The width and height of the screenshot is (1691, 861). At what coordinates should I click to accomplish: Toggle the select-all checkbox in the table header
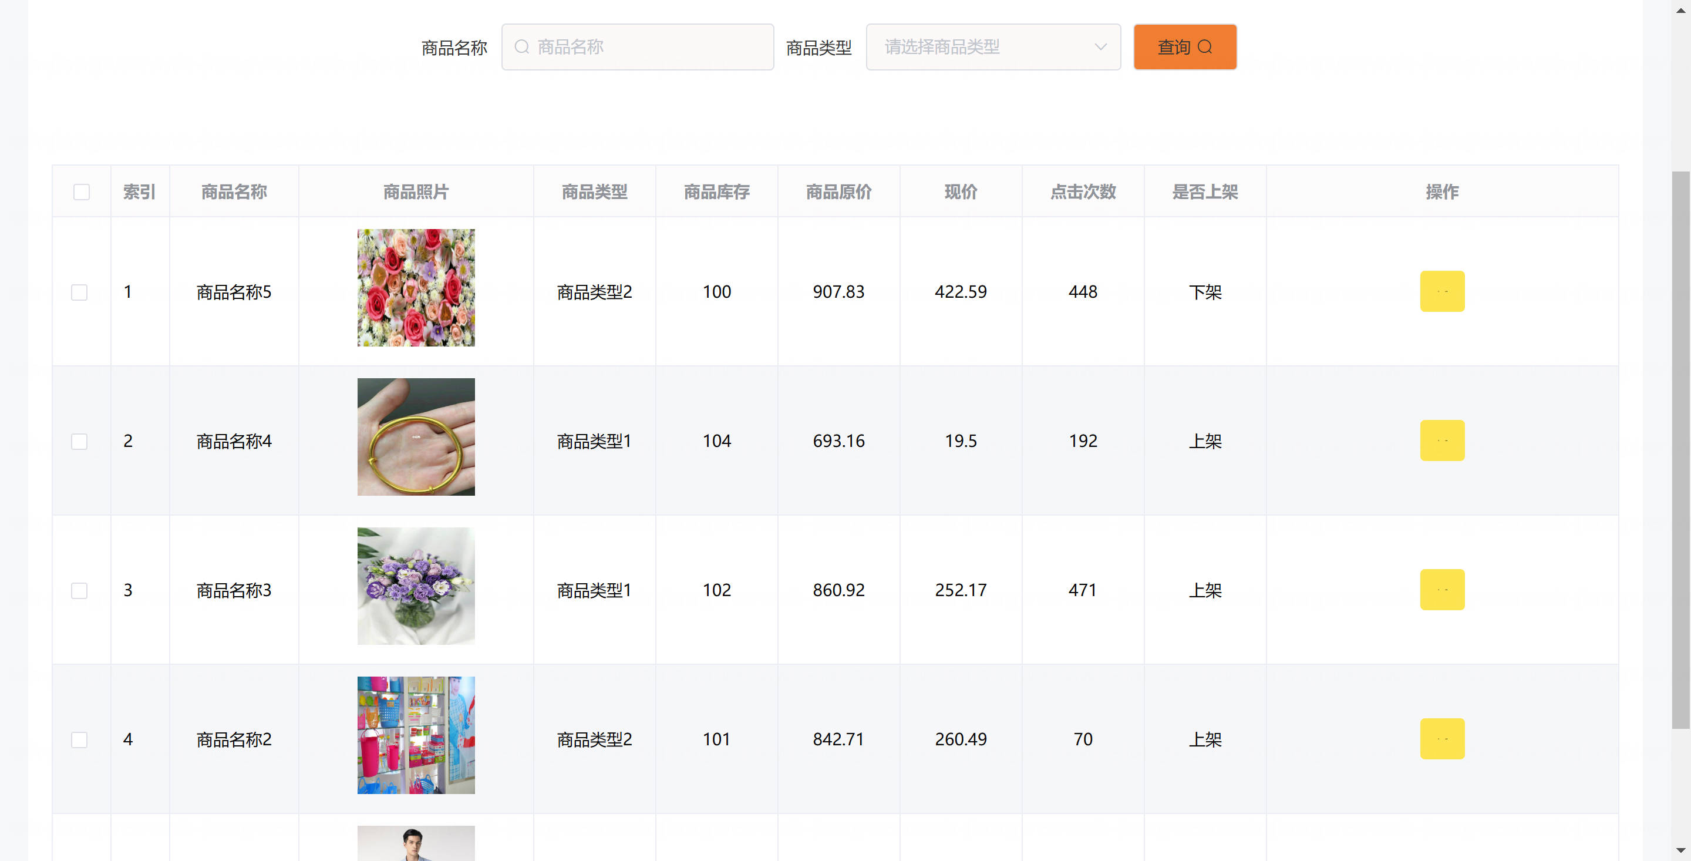(x=82, y=192)
